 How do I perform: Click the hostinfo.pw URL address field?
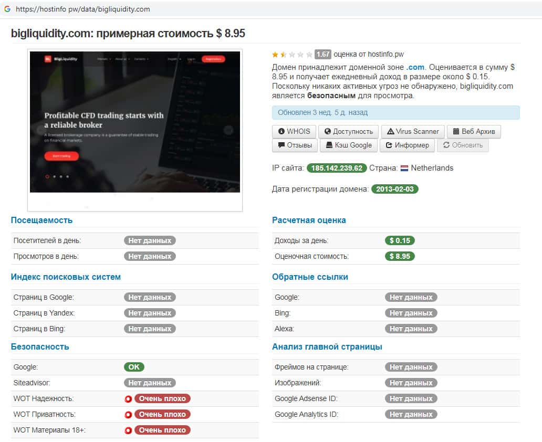[83, 9]
